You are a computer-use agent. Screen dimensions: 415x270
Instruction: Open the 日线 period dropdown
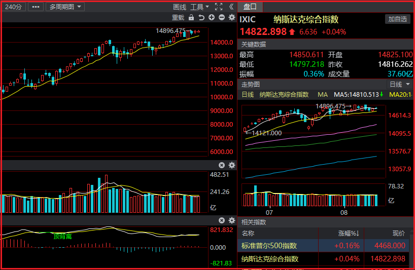coord(400,85)
